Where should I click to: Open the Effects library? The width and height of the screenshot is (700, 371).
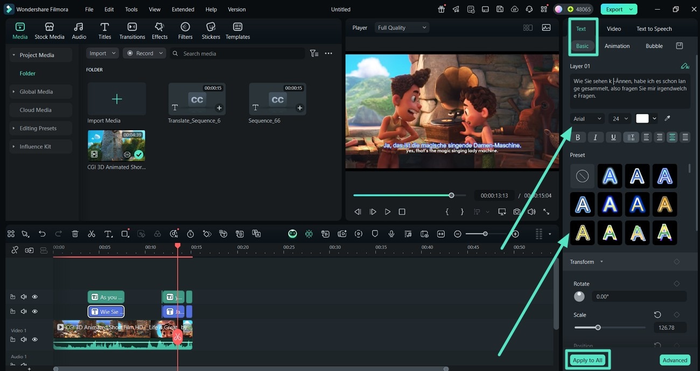[159, 31]
